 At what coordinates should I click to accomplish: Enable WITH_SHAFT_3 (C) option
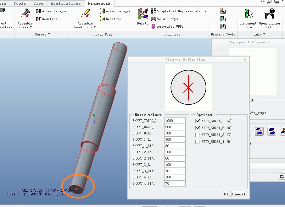coord(197,135)
